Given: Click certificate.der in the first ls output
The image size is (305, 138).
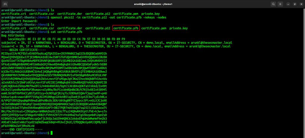Looking at the screenshot, I should (70, 14).
